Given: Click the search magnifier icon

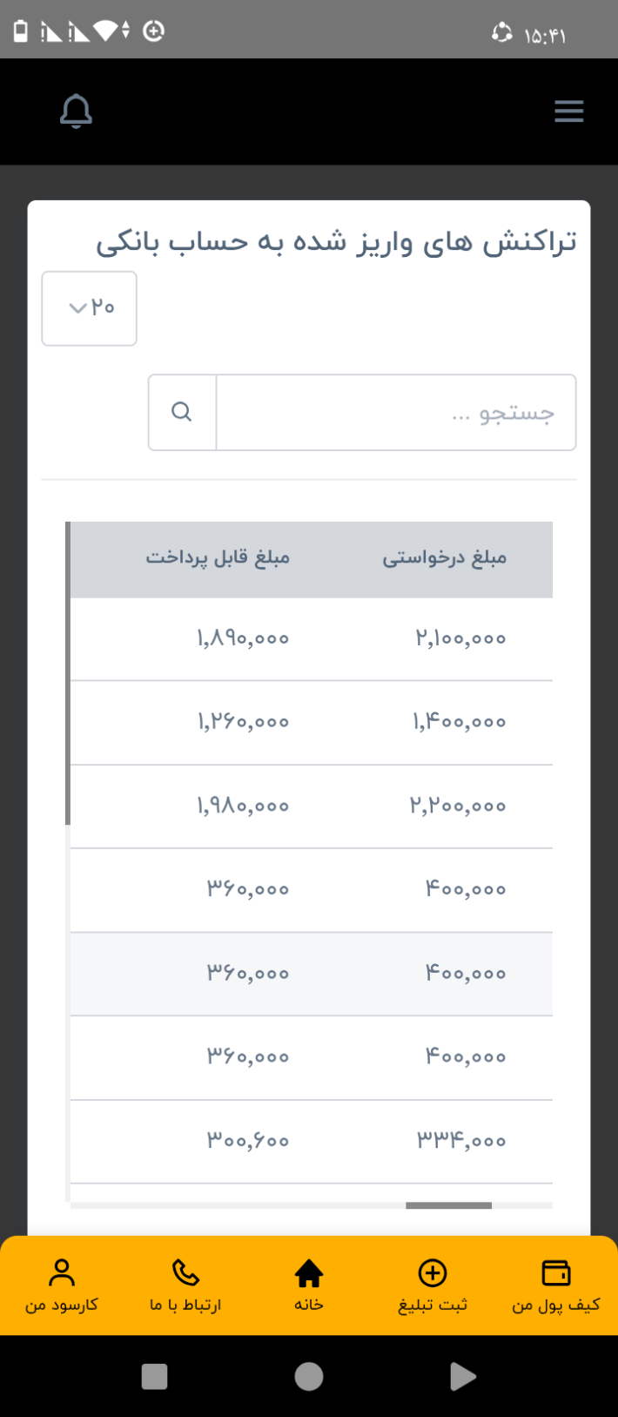Looking at the screenshot, I should click(x=182, y=412).
